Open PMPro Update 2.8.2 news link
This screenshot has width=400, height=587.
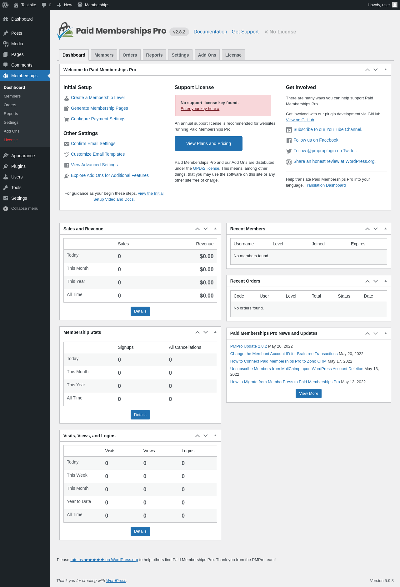(x=248, y=346)
